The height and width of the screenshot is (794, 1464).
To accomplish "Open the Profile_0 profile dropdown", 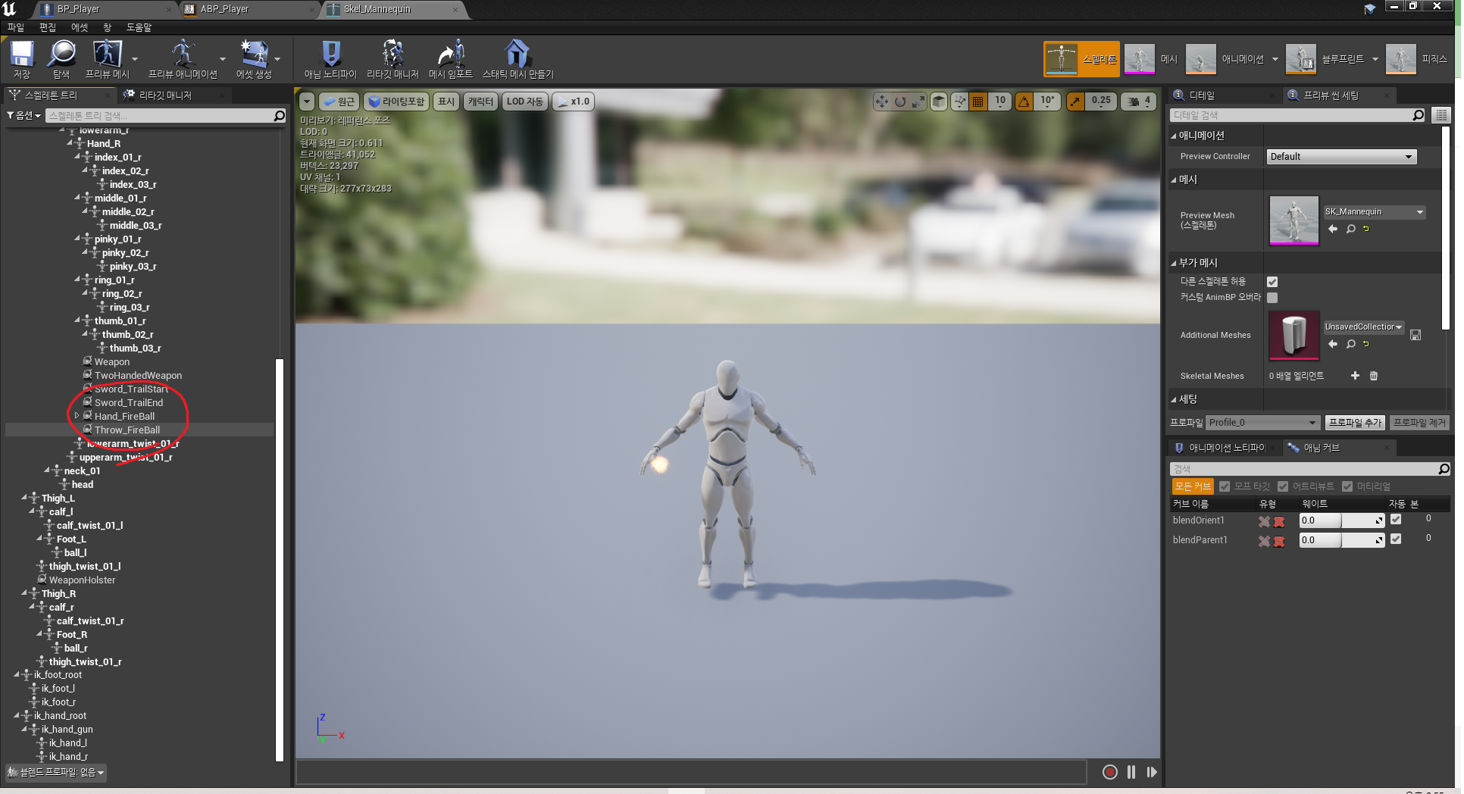I will pyautogui.click(x=1262, y=423).
